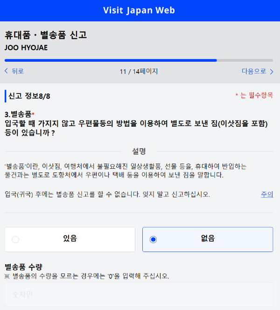
Task: Click the 설명 section label
Action: click(x=139, y=151)
